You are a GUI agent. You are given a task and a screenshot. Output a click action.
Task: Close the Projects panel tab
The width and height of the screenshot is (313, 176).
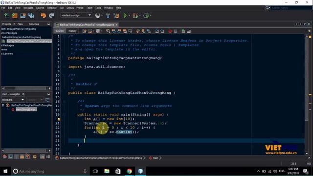click(x=14, y=24)
